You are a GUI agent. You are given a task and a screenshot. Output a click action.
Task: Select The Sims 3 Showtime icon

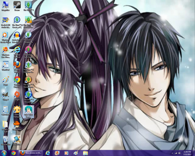point(29,97)
